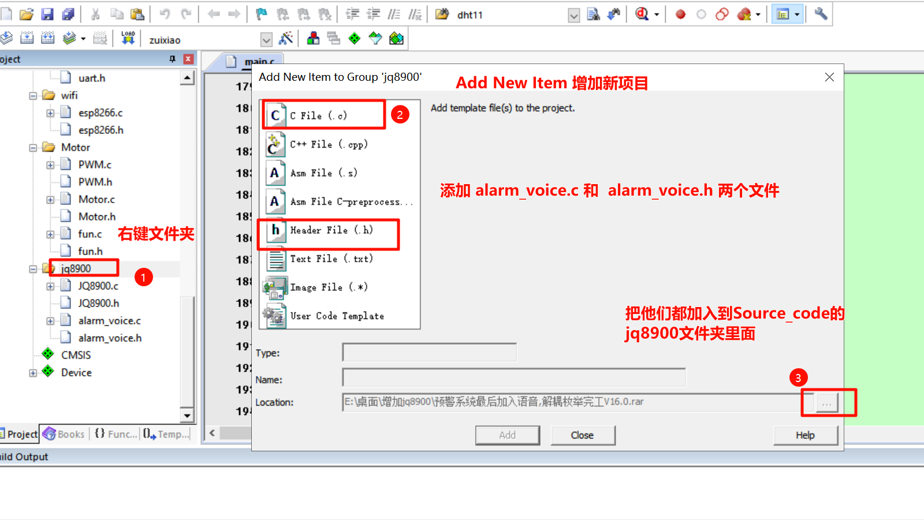The width and height of the screenshot is (924, 520).
Task: Open the dht11 find combo box dropdown
Action: (573, 15)
